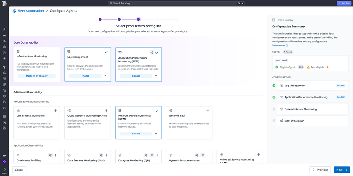Screen dimensions: 353x176
Task: Add Live Process Monitoring with plus
Action: coord(55,111)
